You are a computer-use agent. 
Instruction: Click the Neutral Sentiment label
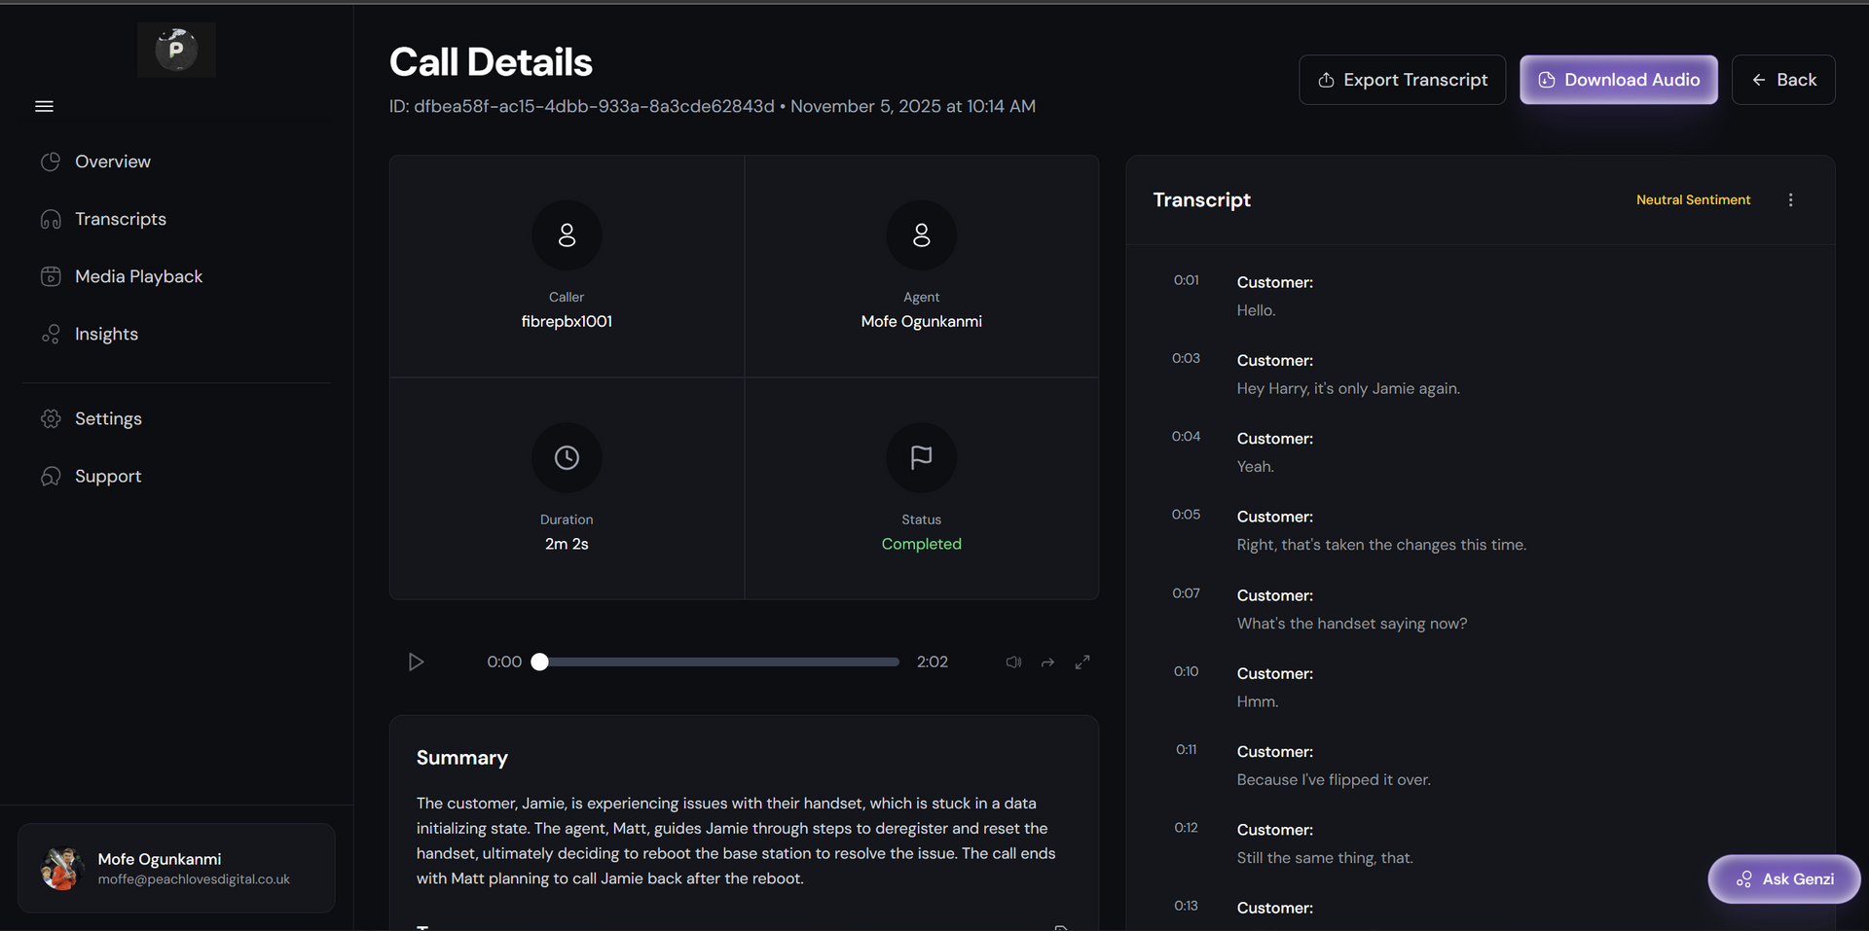1693,199
